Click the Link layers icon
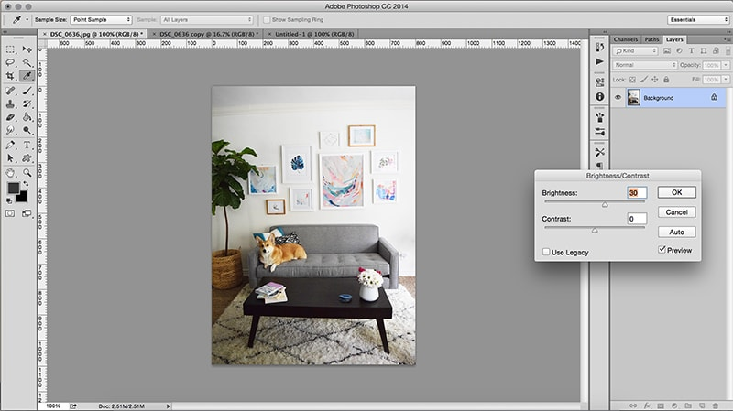This screenshot has width=733, height=411. pyautogui.click(x=633, y=406)
